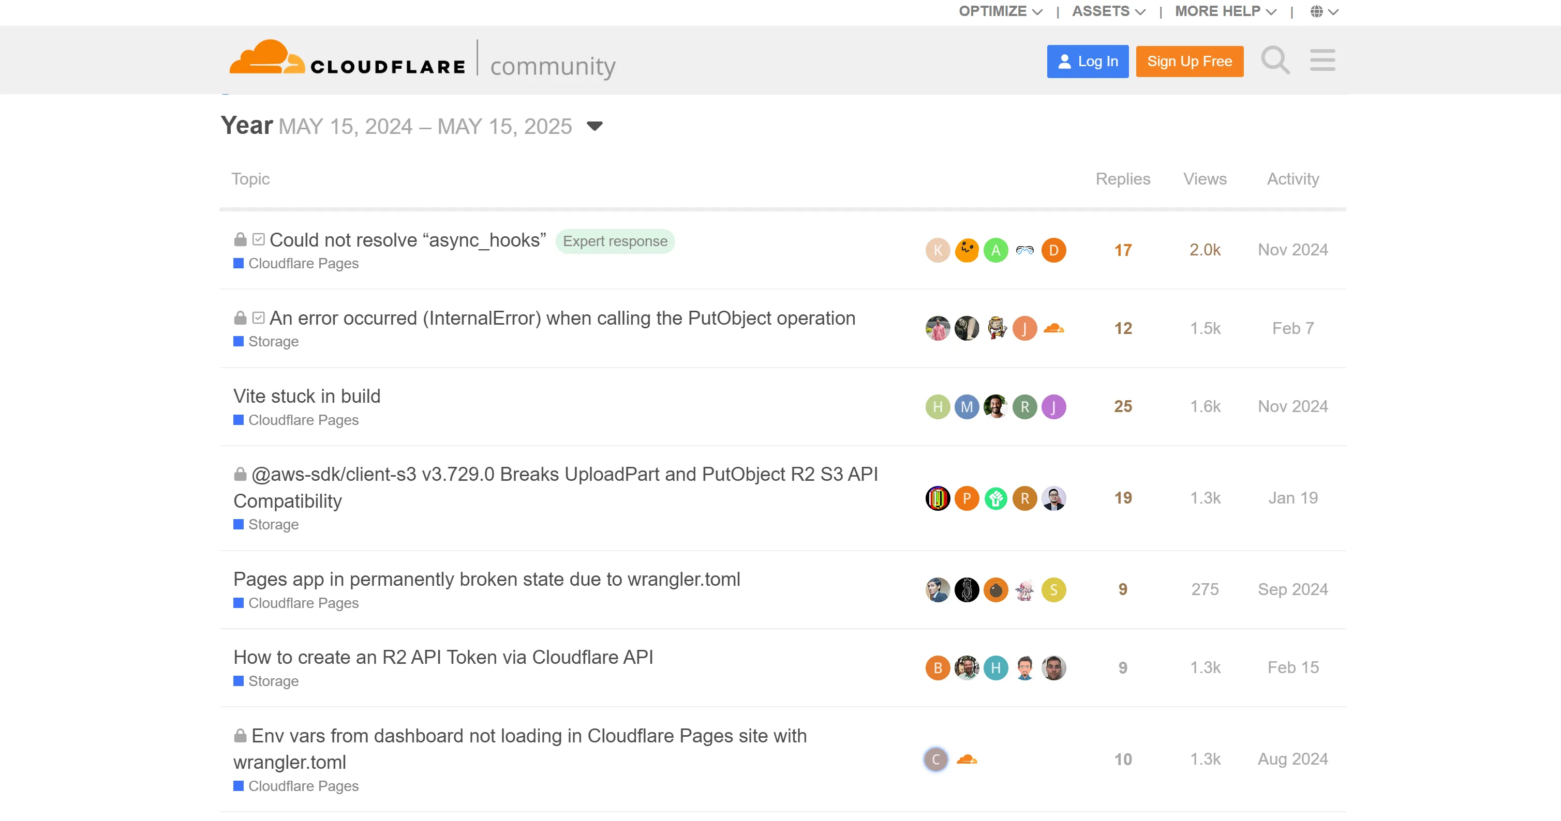Click teal avatar H in R2 API Token row

coord(995,668)
